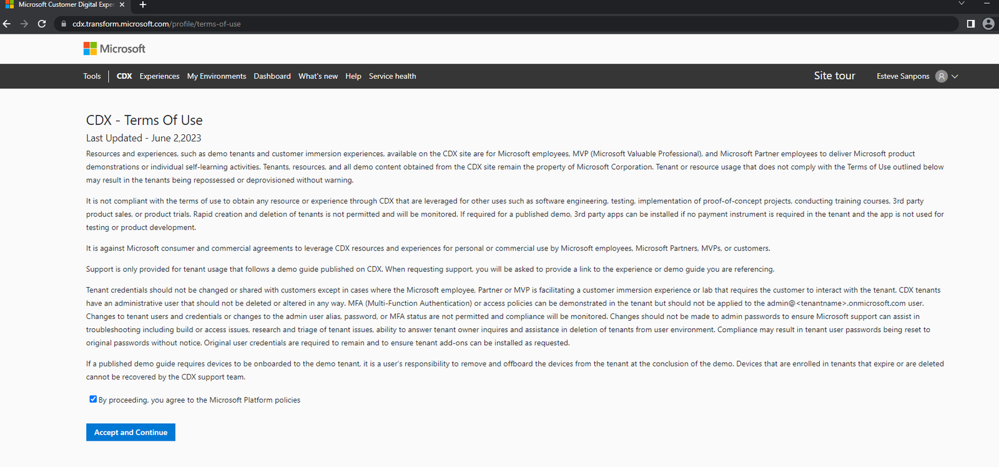This screenshot has width=999, height=467.
Task: Click the browser forward arrow
Action: tap(24, 24)
